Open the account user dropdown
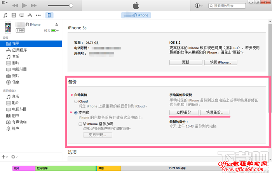This screenshot has width=272, height=175. [x=199, y=5]
